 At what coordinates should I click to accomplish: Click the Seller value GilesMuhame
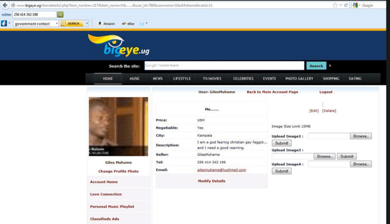[209, 154]
